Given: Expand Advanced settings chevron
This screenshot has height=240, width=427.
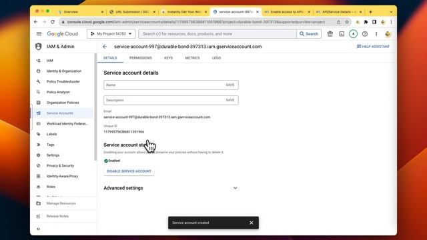Looking at the screenshot, I should pos(236,188).
